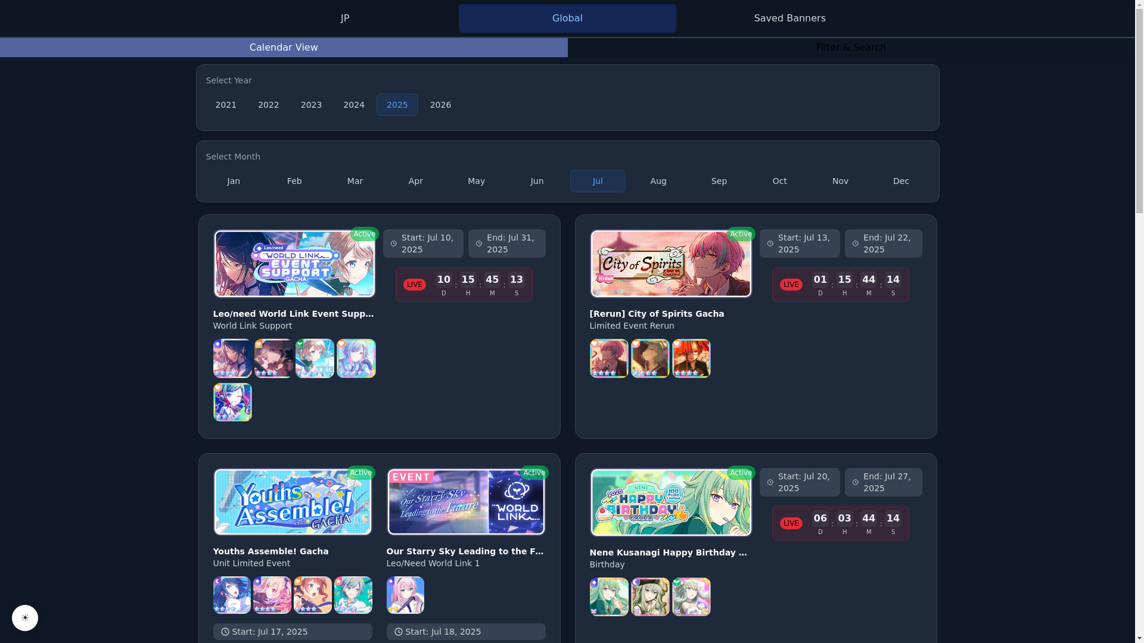Open first card icon in Leo/need Support banner
1144x643 pixels.
point(232,358)
